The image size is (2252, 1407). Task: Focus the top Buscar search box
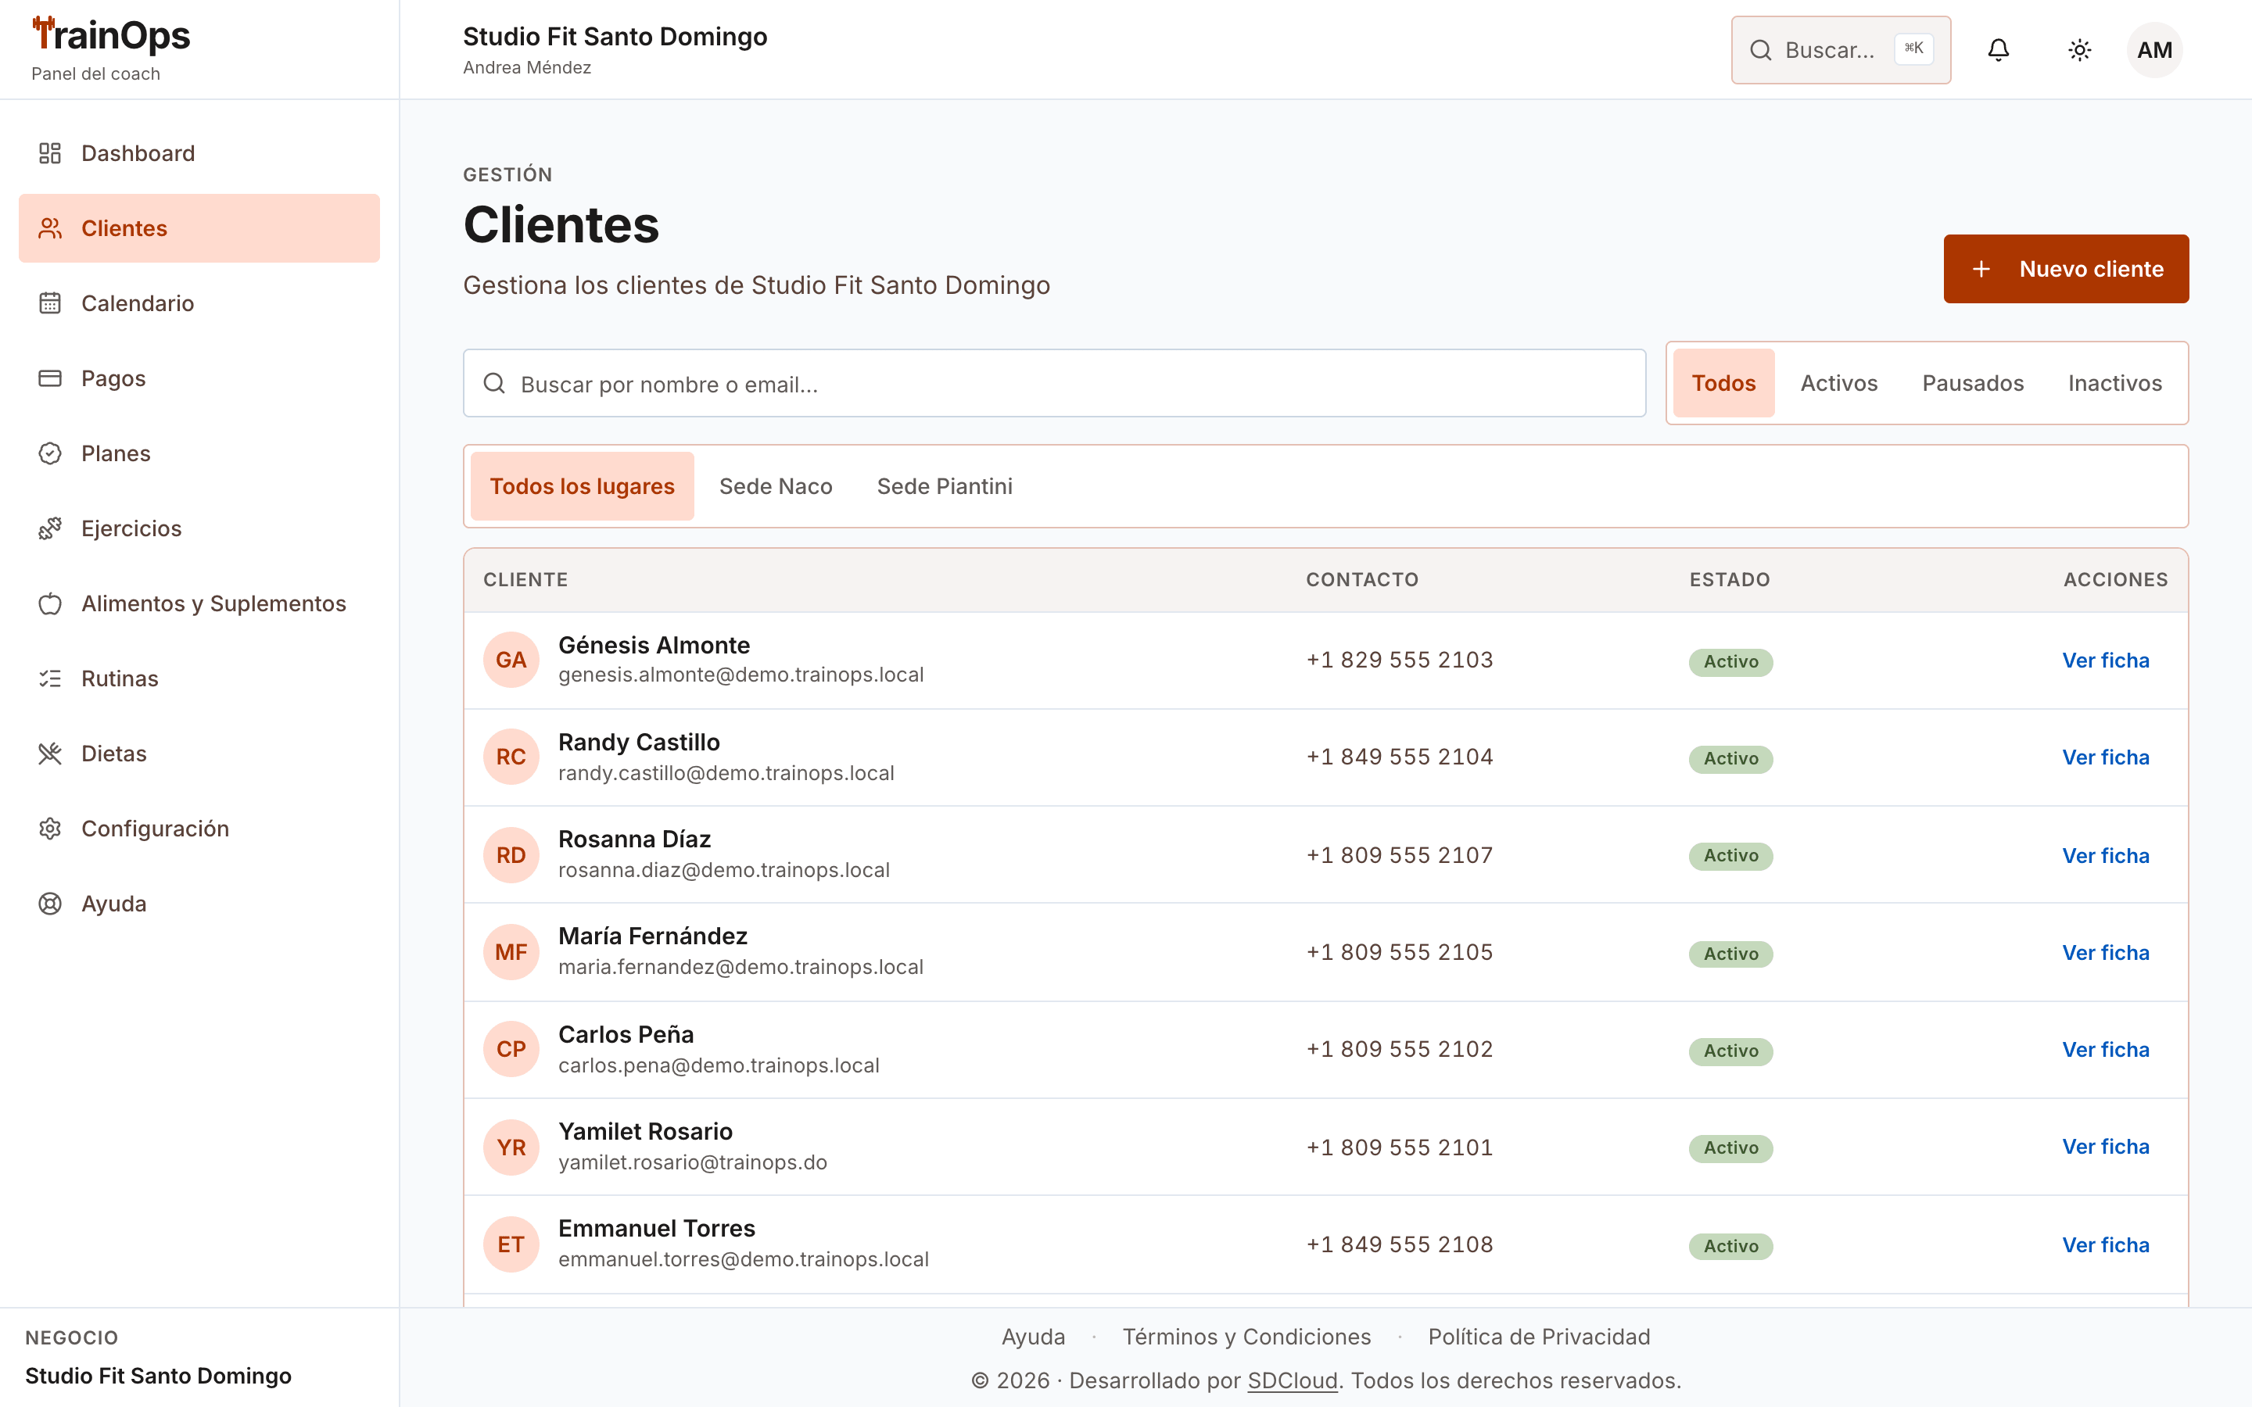[1841, 50]
